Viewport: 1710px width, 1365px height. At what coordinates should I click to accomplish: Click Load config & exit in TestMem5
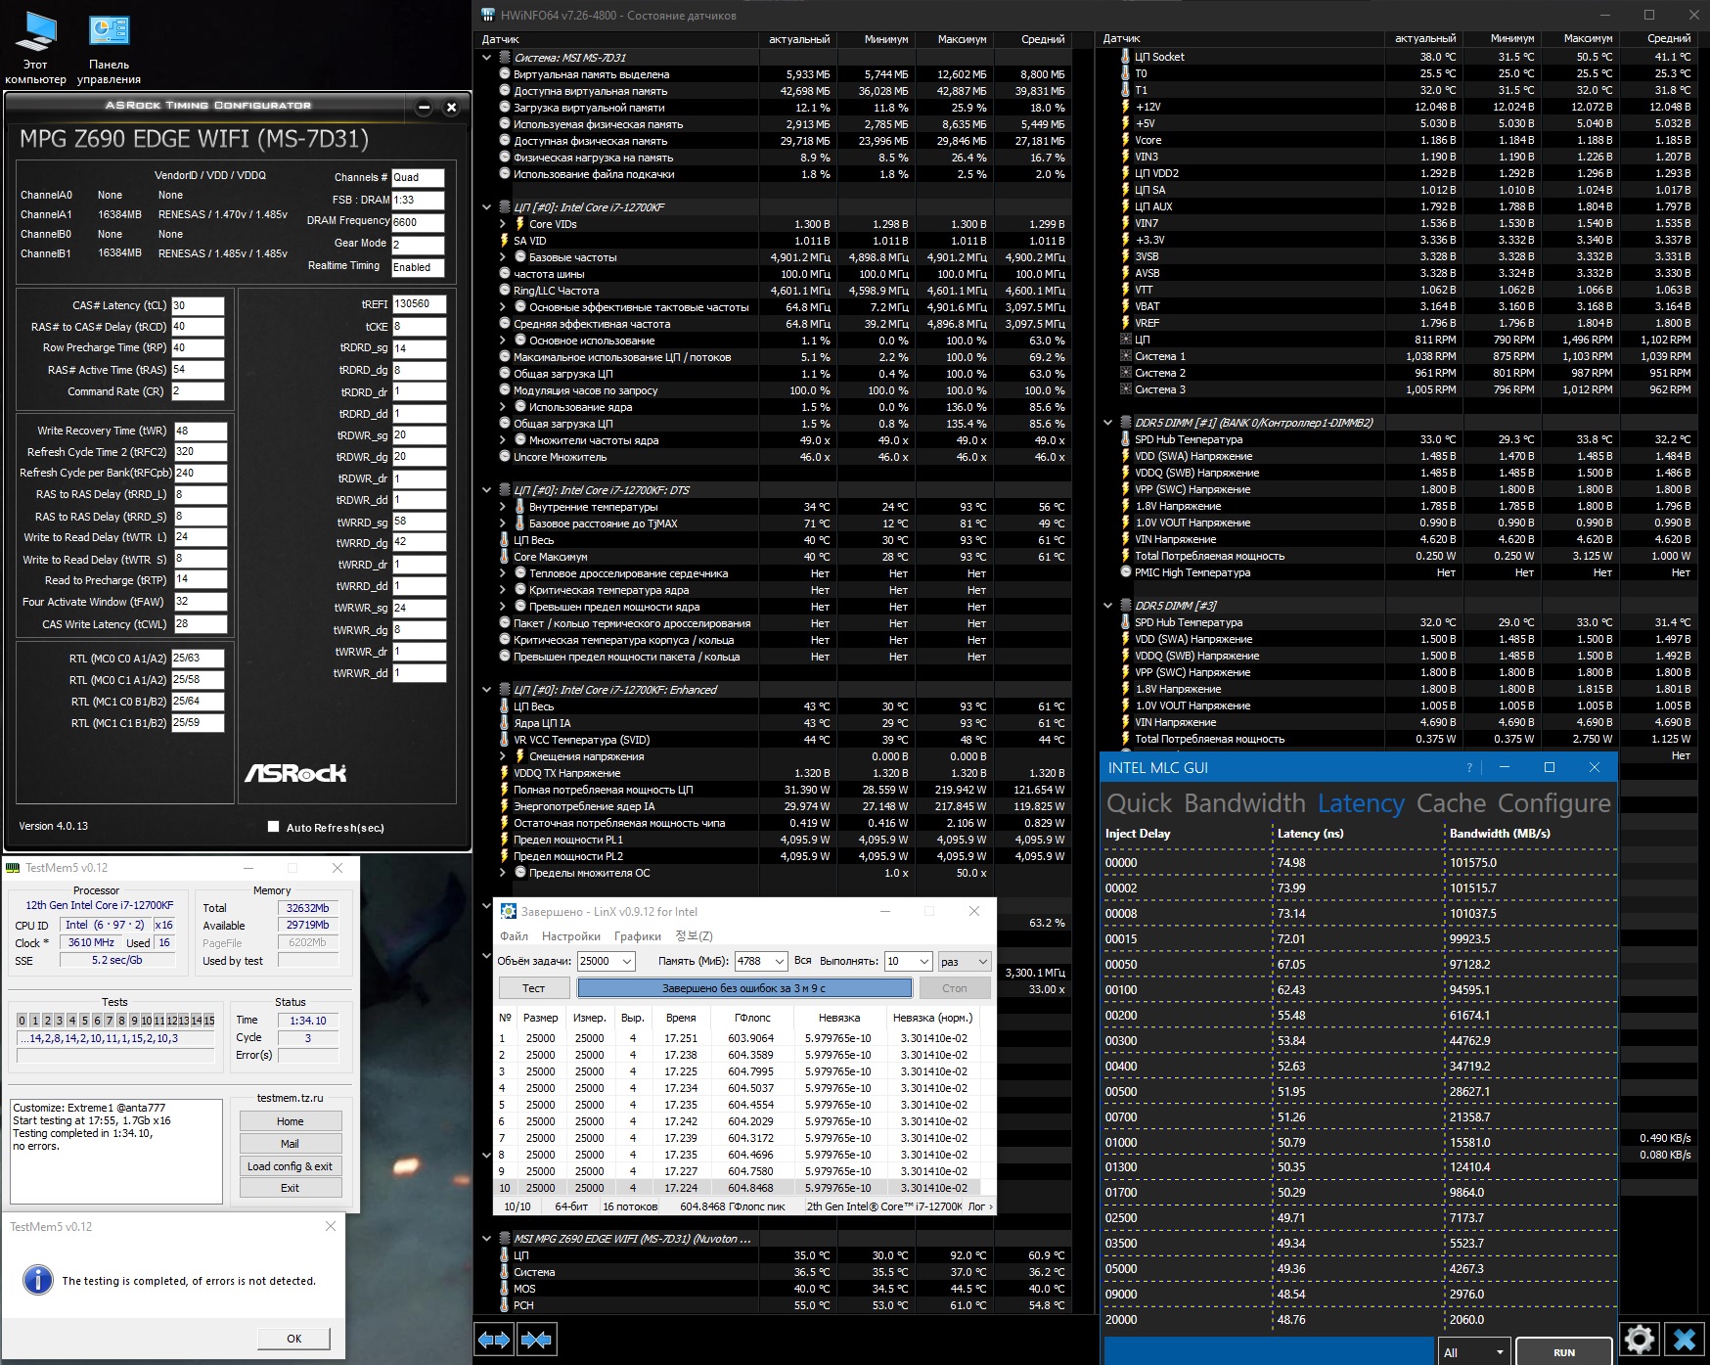pyautogui.click(x=291, y=1165)
